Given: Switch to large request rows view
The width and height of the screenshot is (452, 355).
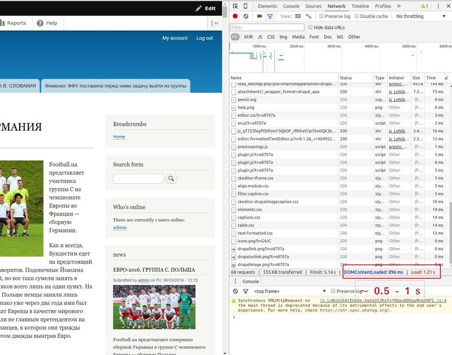Looking at the screenshot, I should [298, 16].
